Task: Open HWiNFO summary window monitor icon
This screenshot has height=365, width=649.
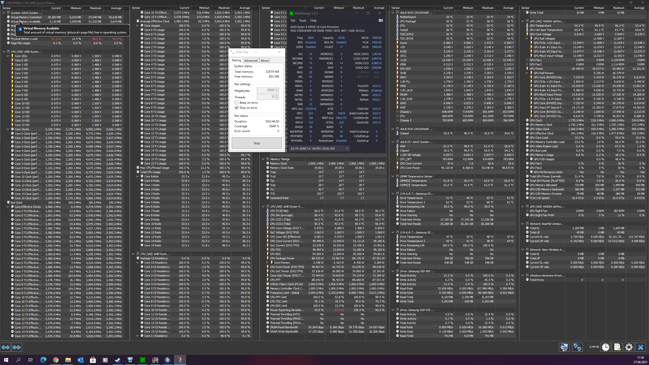Action: (x=564, y=347)
